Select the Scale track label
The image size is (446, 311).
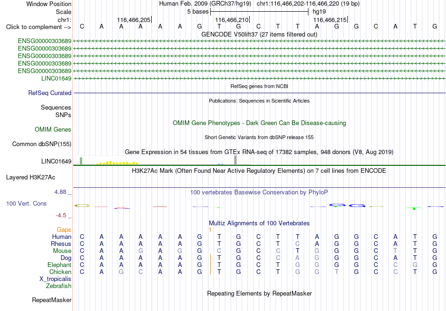click(63, 12)
